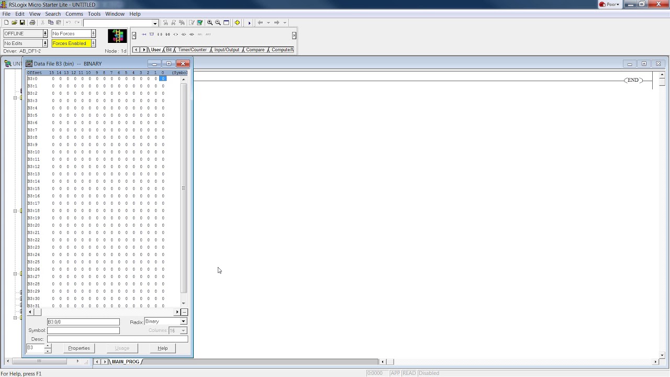Click the Go Back arrow icon
The width and height of the screenshot is (670, 377).
point(260,23)
